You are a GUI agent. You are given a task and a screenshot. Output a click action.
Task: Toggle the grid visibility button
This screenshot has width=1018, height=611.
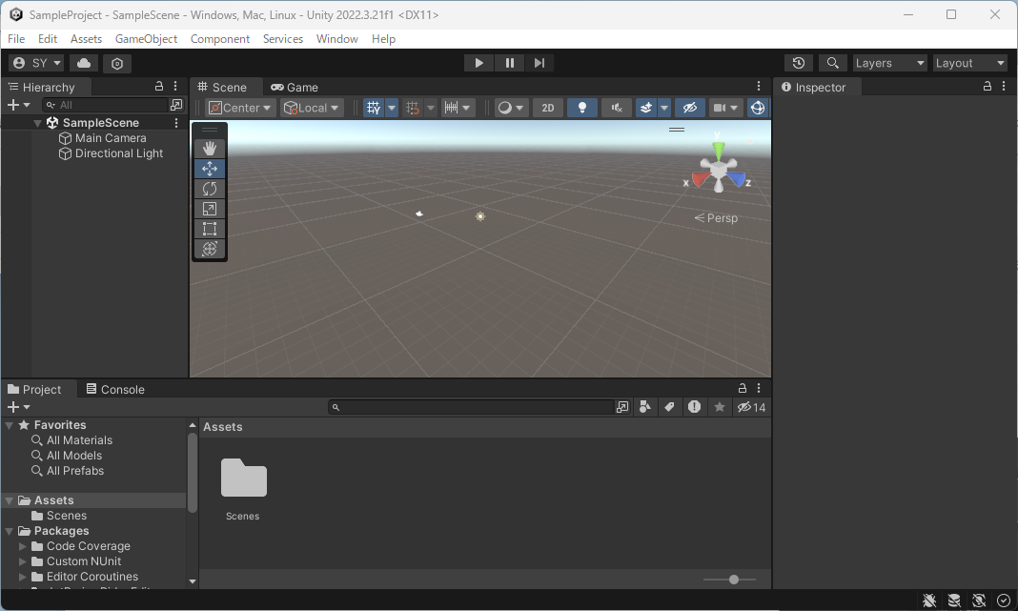(x=374, y=108)
